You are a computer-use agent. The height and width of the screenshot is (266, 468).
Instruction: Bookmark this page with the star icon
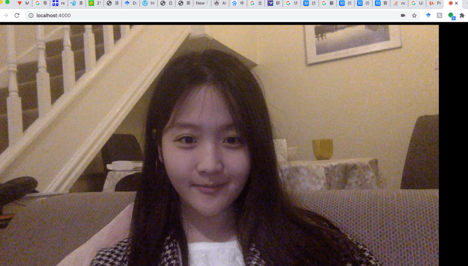(x=414, y=16)
